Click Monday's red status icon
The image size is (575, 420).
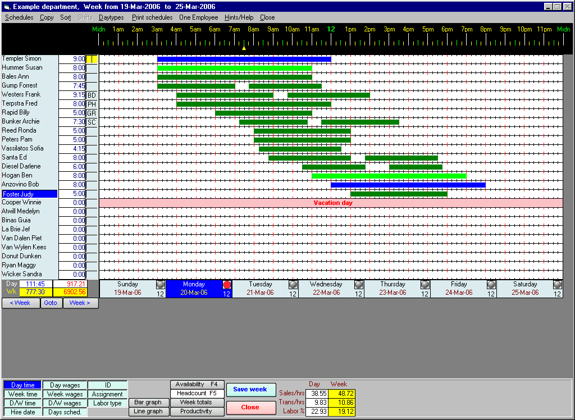[227, 285]
